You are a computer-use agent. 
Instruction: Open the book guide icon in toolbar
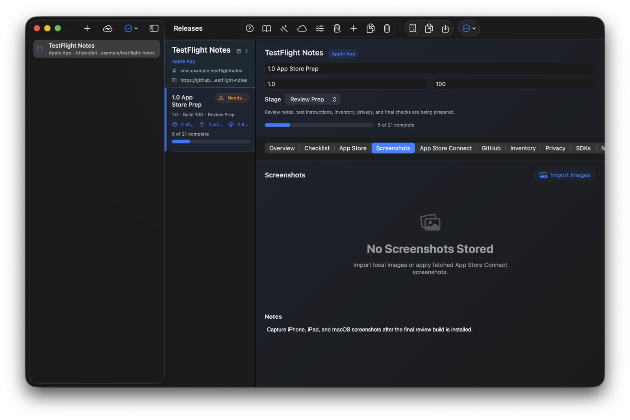(x=267, y=28)
